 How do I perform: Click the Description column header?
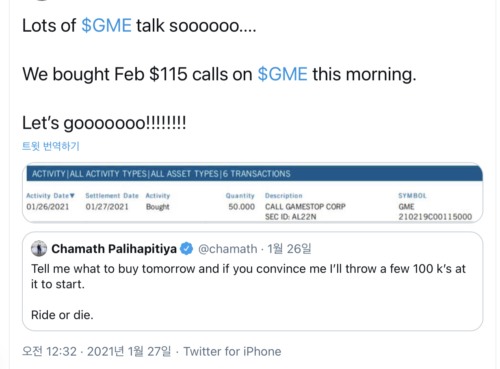click(284, 196)
